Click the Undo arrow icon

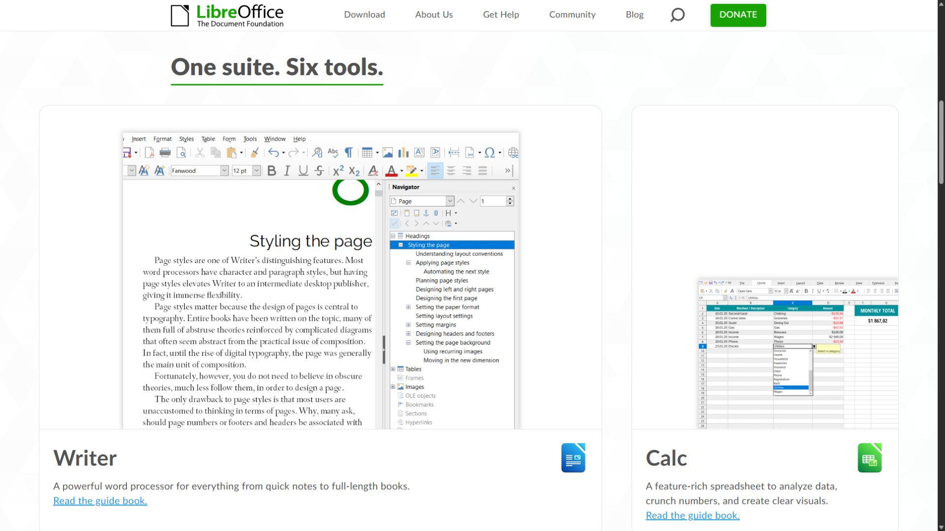pyautogui.click(x=274, y=153)
